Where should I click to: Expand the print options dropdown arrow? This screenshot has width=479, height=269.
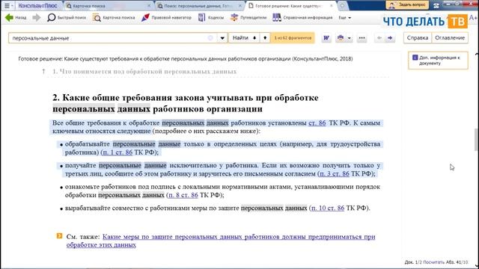(x=350, y=38)
